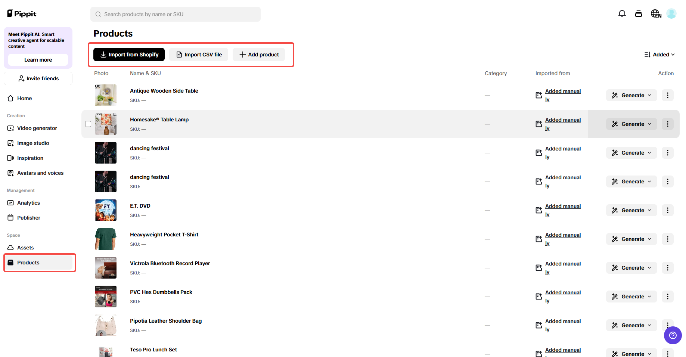
Task: Click the Learn more button in Pippit AI banner
Action: [x=38, y=60]
